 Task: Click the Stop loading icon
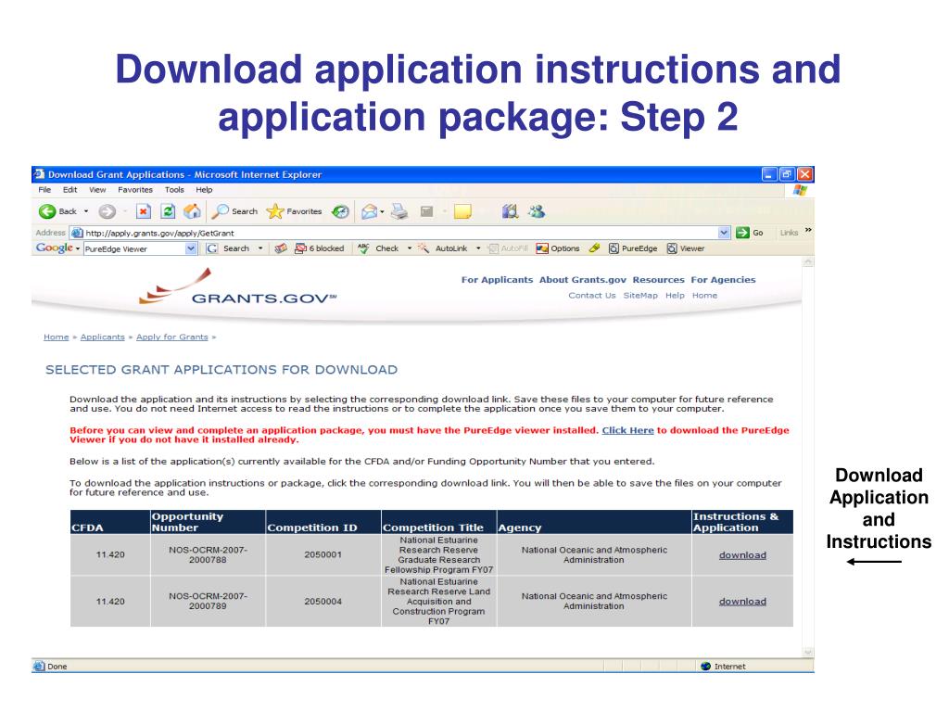click(x=143, y=211)
